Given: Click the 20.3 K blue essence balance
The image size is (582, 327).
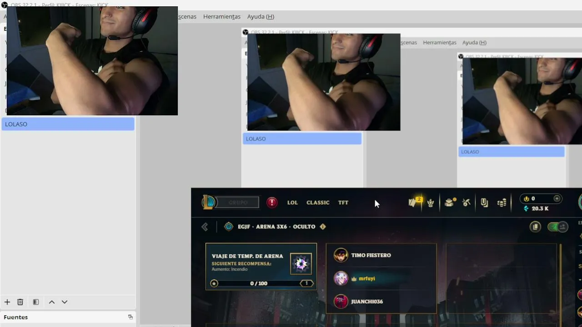Looking at the screenshot, I should point(540,208).
